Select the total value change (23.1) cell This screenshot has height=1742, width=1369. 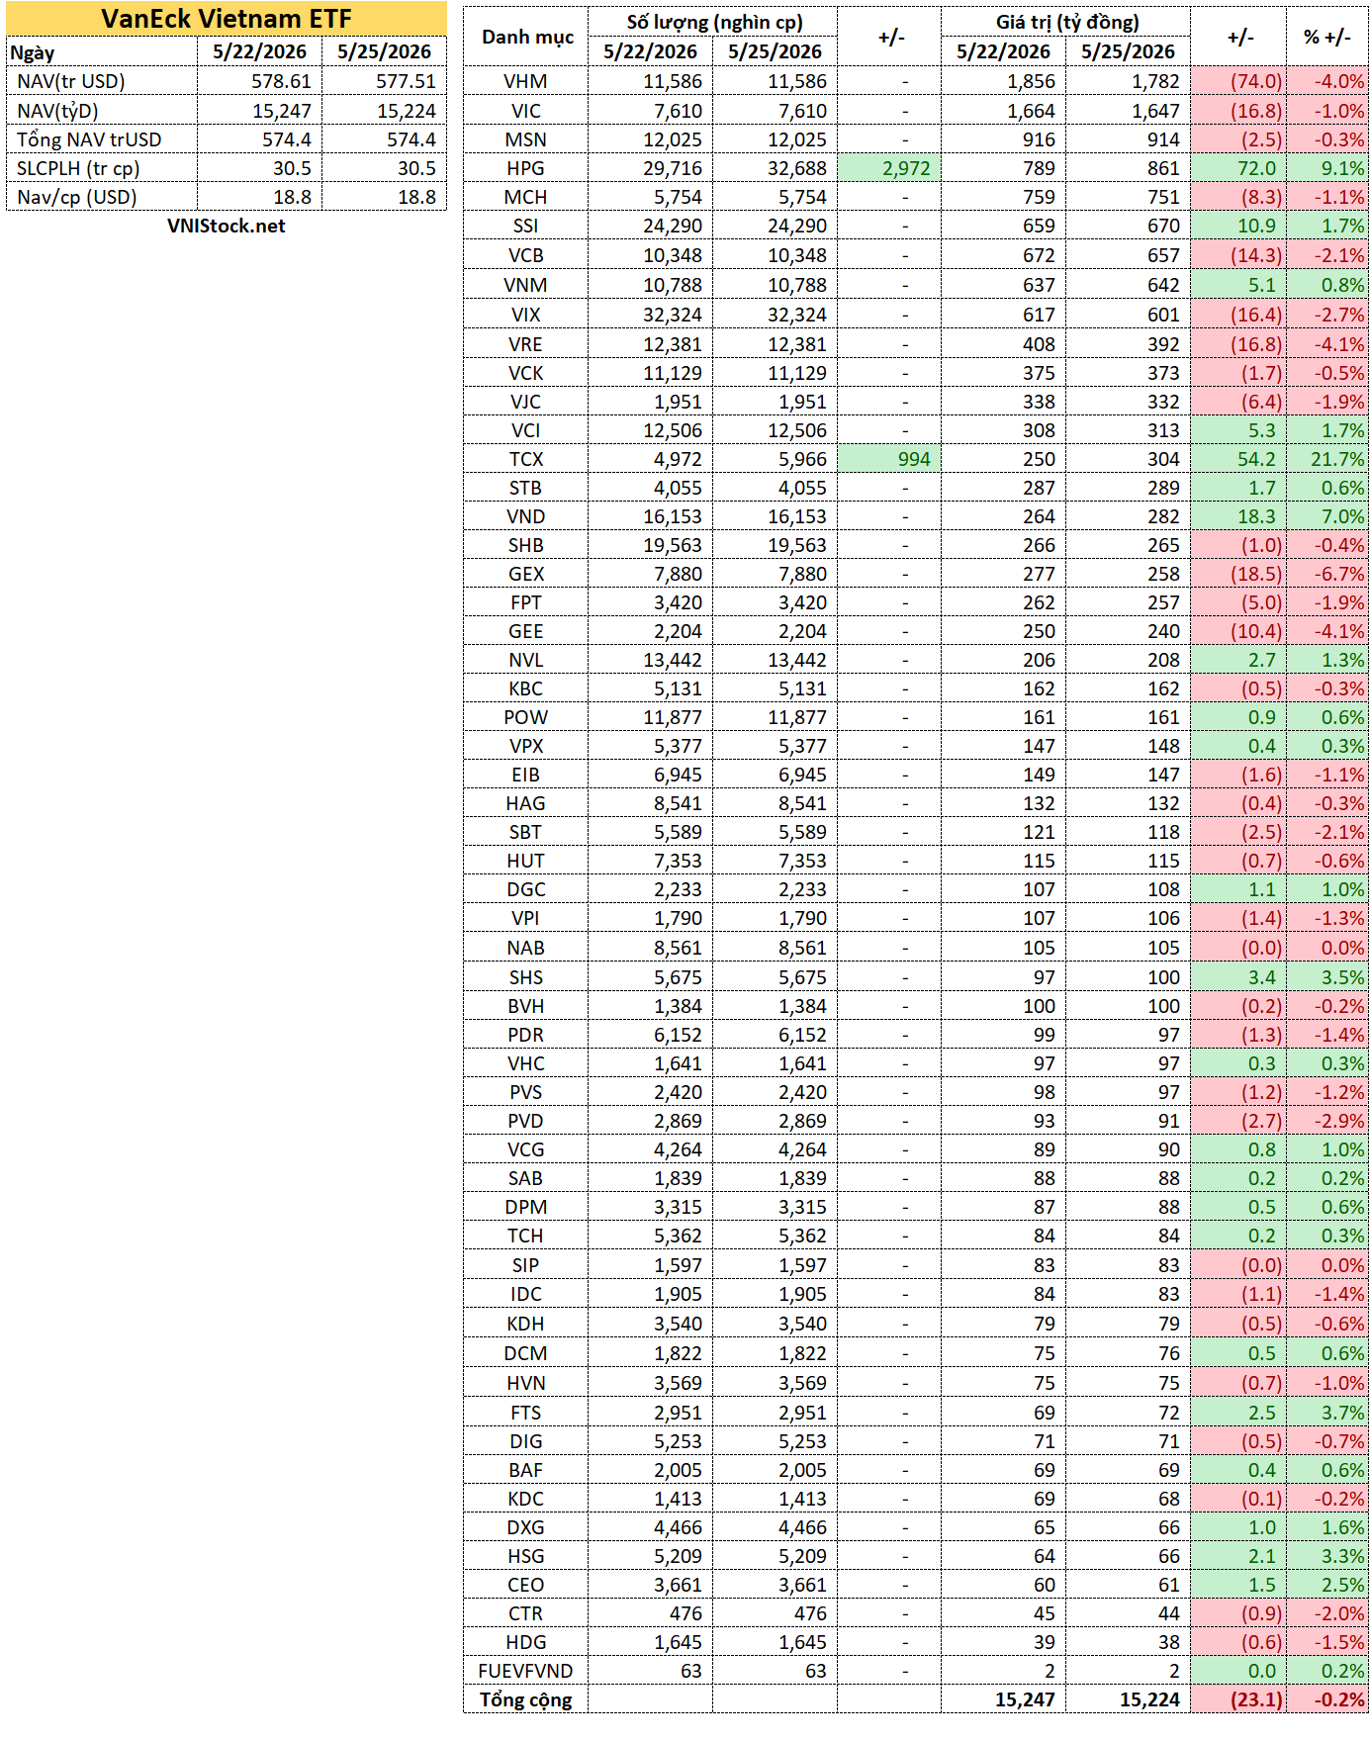pyautogui.click(x=1239, y=1699)
